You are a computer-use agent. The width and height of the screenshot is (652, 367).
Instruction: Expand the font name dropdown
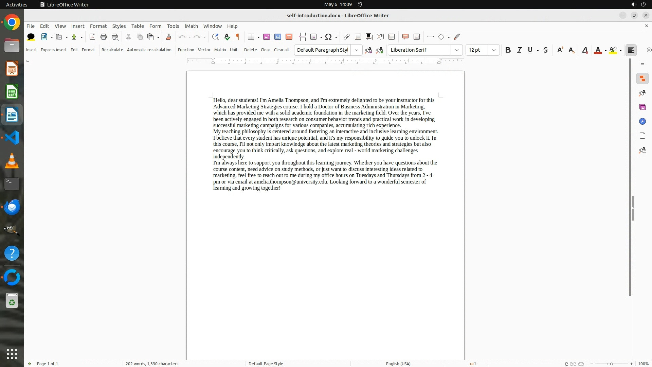pyautogui.click(x=457, y=50)
